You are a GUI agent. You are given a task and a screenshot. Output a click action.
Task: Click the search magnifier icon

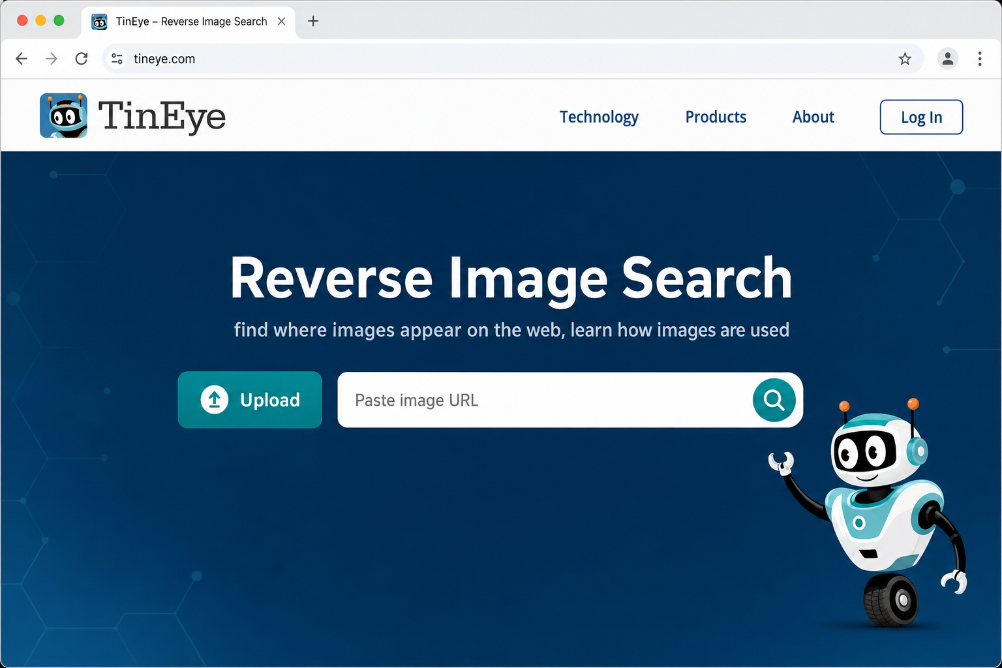(x=774, y=400)
